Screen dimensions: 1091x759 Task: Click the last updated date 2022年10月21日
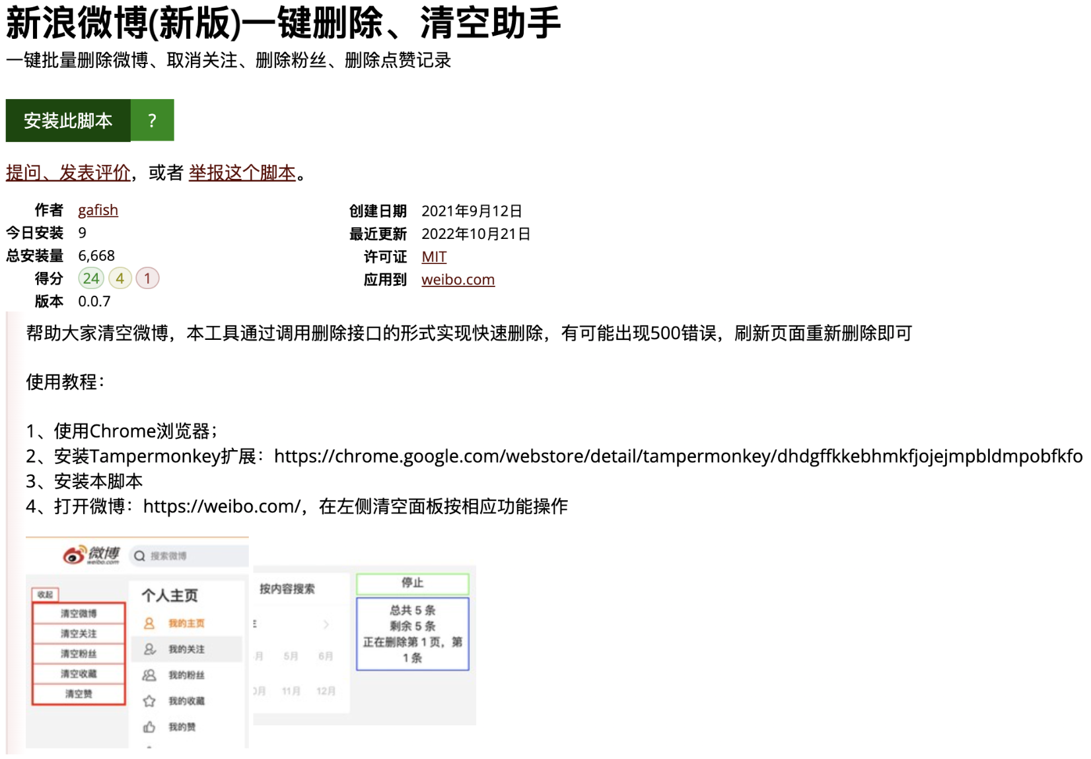(x=475, y=234)
